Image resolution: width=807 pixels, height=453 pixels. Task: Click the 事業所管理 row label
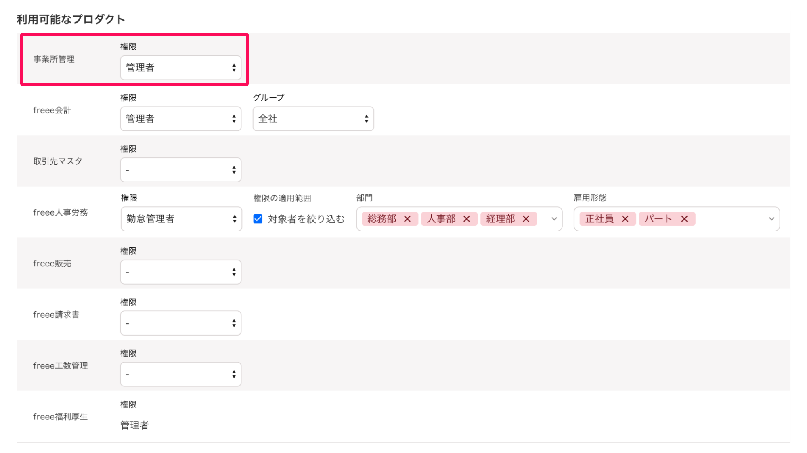click(54, 59)
